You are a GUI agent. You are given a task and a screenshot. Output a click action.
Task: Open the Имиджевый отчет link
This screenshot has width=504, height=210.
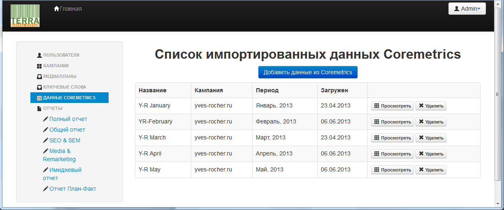tap(62, 174)
